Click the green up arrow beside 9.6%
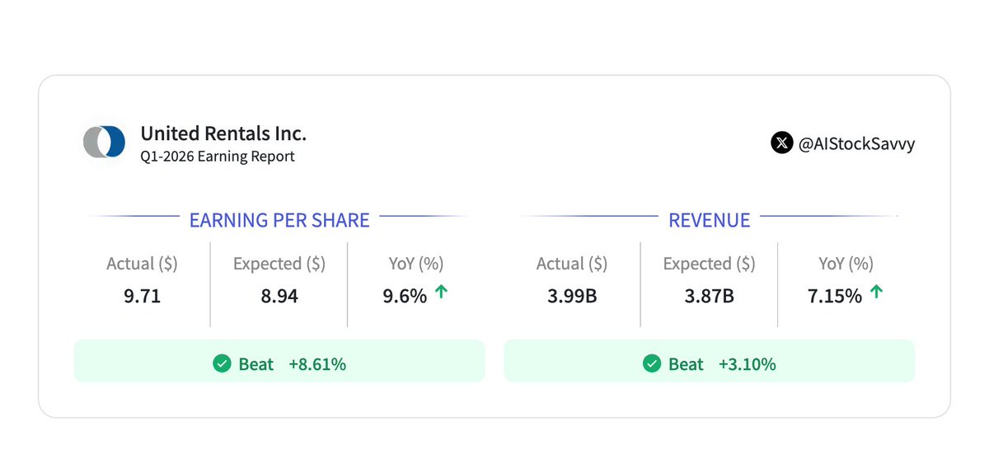 pyautogui.click(x=441, y=292)
